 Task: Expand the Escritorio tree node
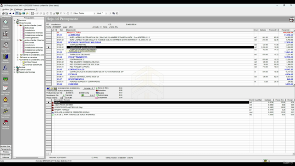(x=15, y=20)
